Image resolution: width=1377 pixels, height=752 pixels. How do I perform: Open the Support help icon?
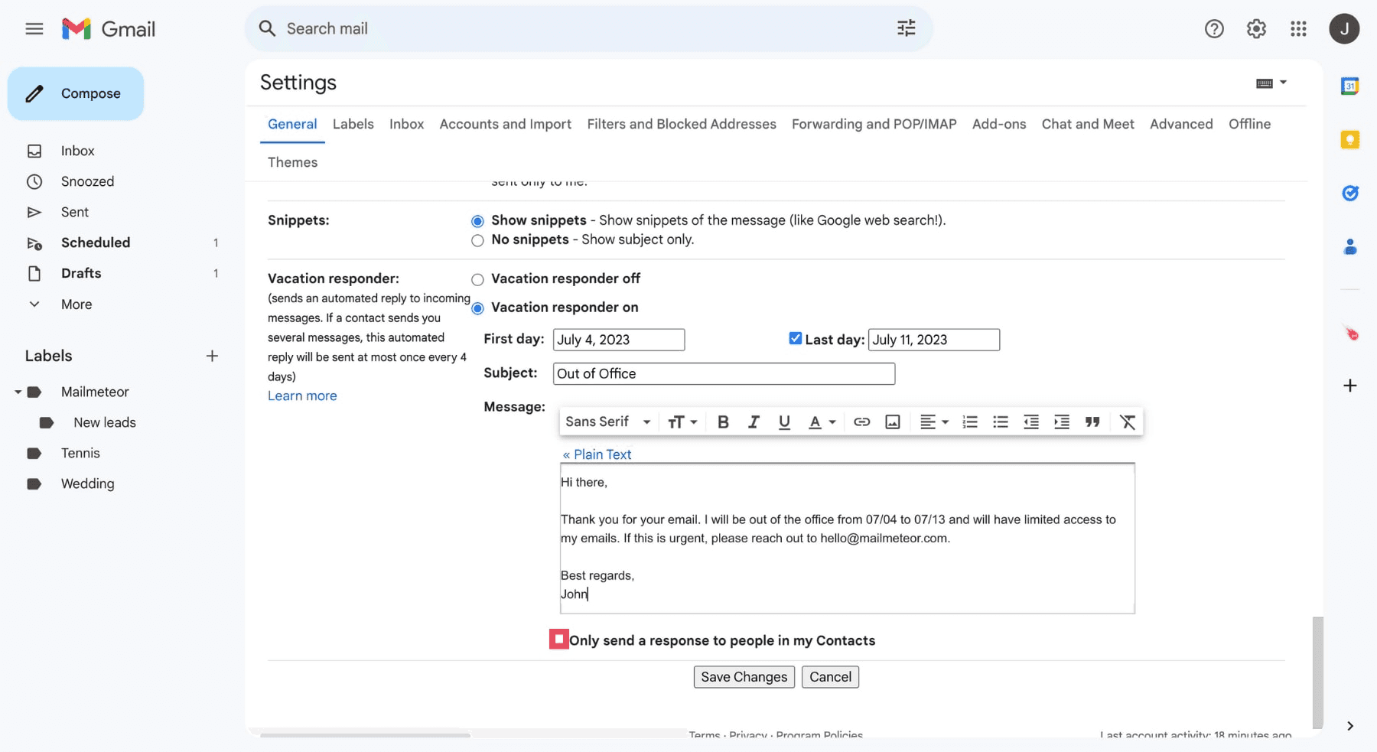[1214, 29]
